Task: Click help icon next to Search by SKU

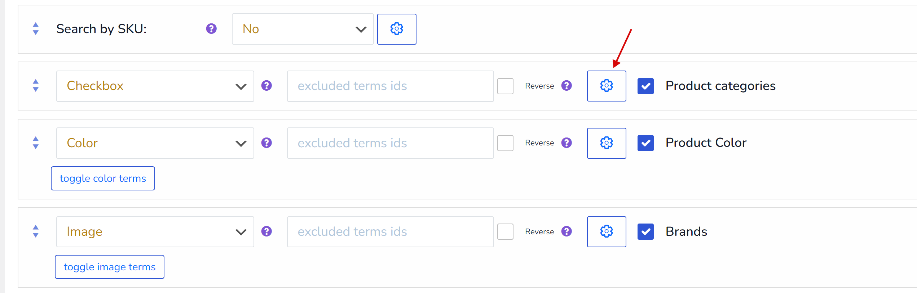Action: click(211, 29)
